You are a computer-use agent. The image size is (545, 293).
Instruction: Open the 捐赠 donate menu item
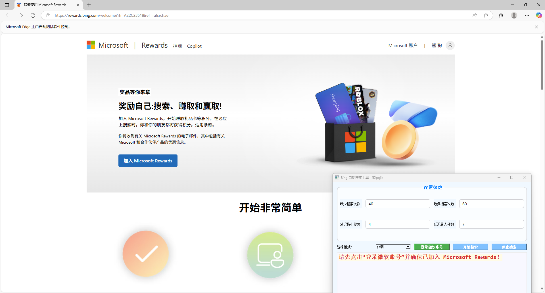pos(177,46)
